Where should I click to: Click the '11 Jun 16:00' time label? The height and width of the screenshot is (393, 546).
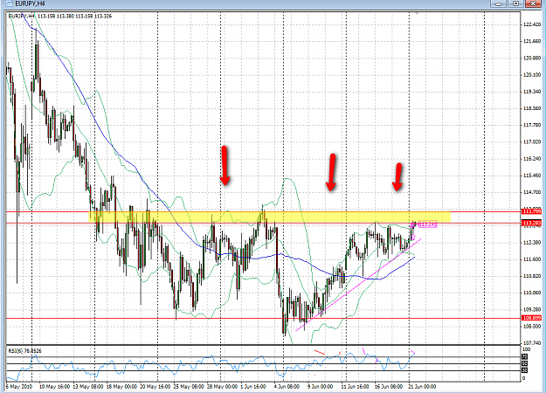(355, 386)
